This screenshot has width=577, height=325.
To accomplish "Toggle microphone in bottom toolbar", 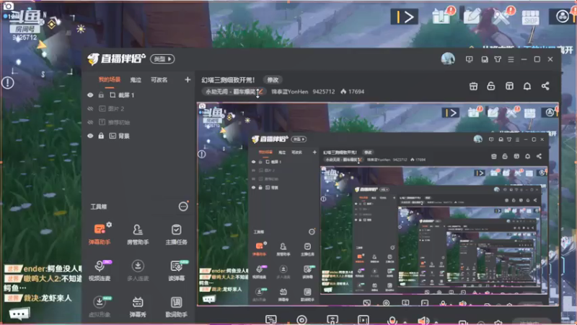I will [392, 319].
